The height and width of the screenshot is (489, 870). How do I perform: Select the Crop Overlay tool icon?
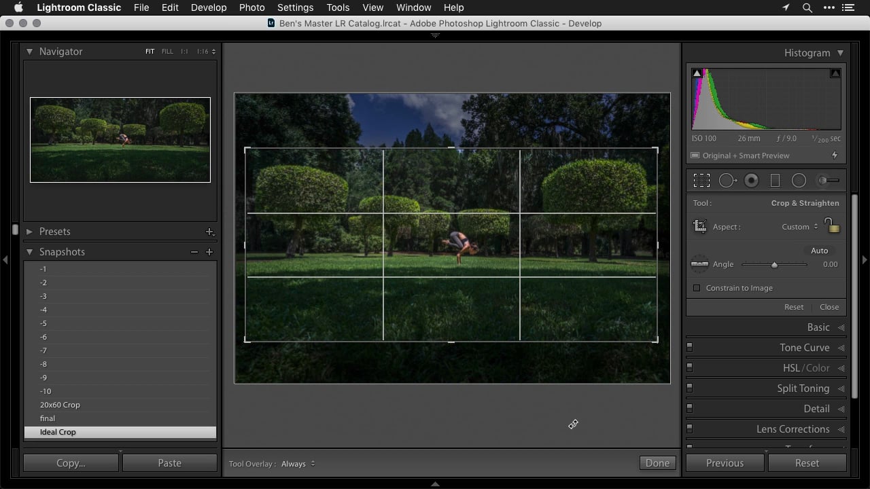point(701,181)
